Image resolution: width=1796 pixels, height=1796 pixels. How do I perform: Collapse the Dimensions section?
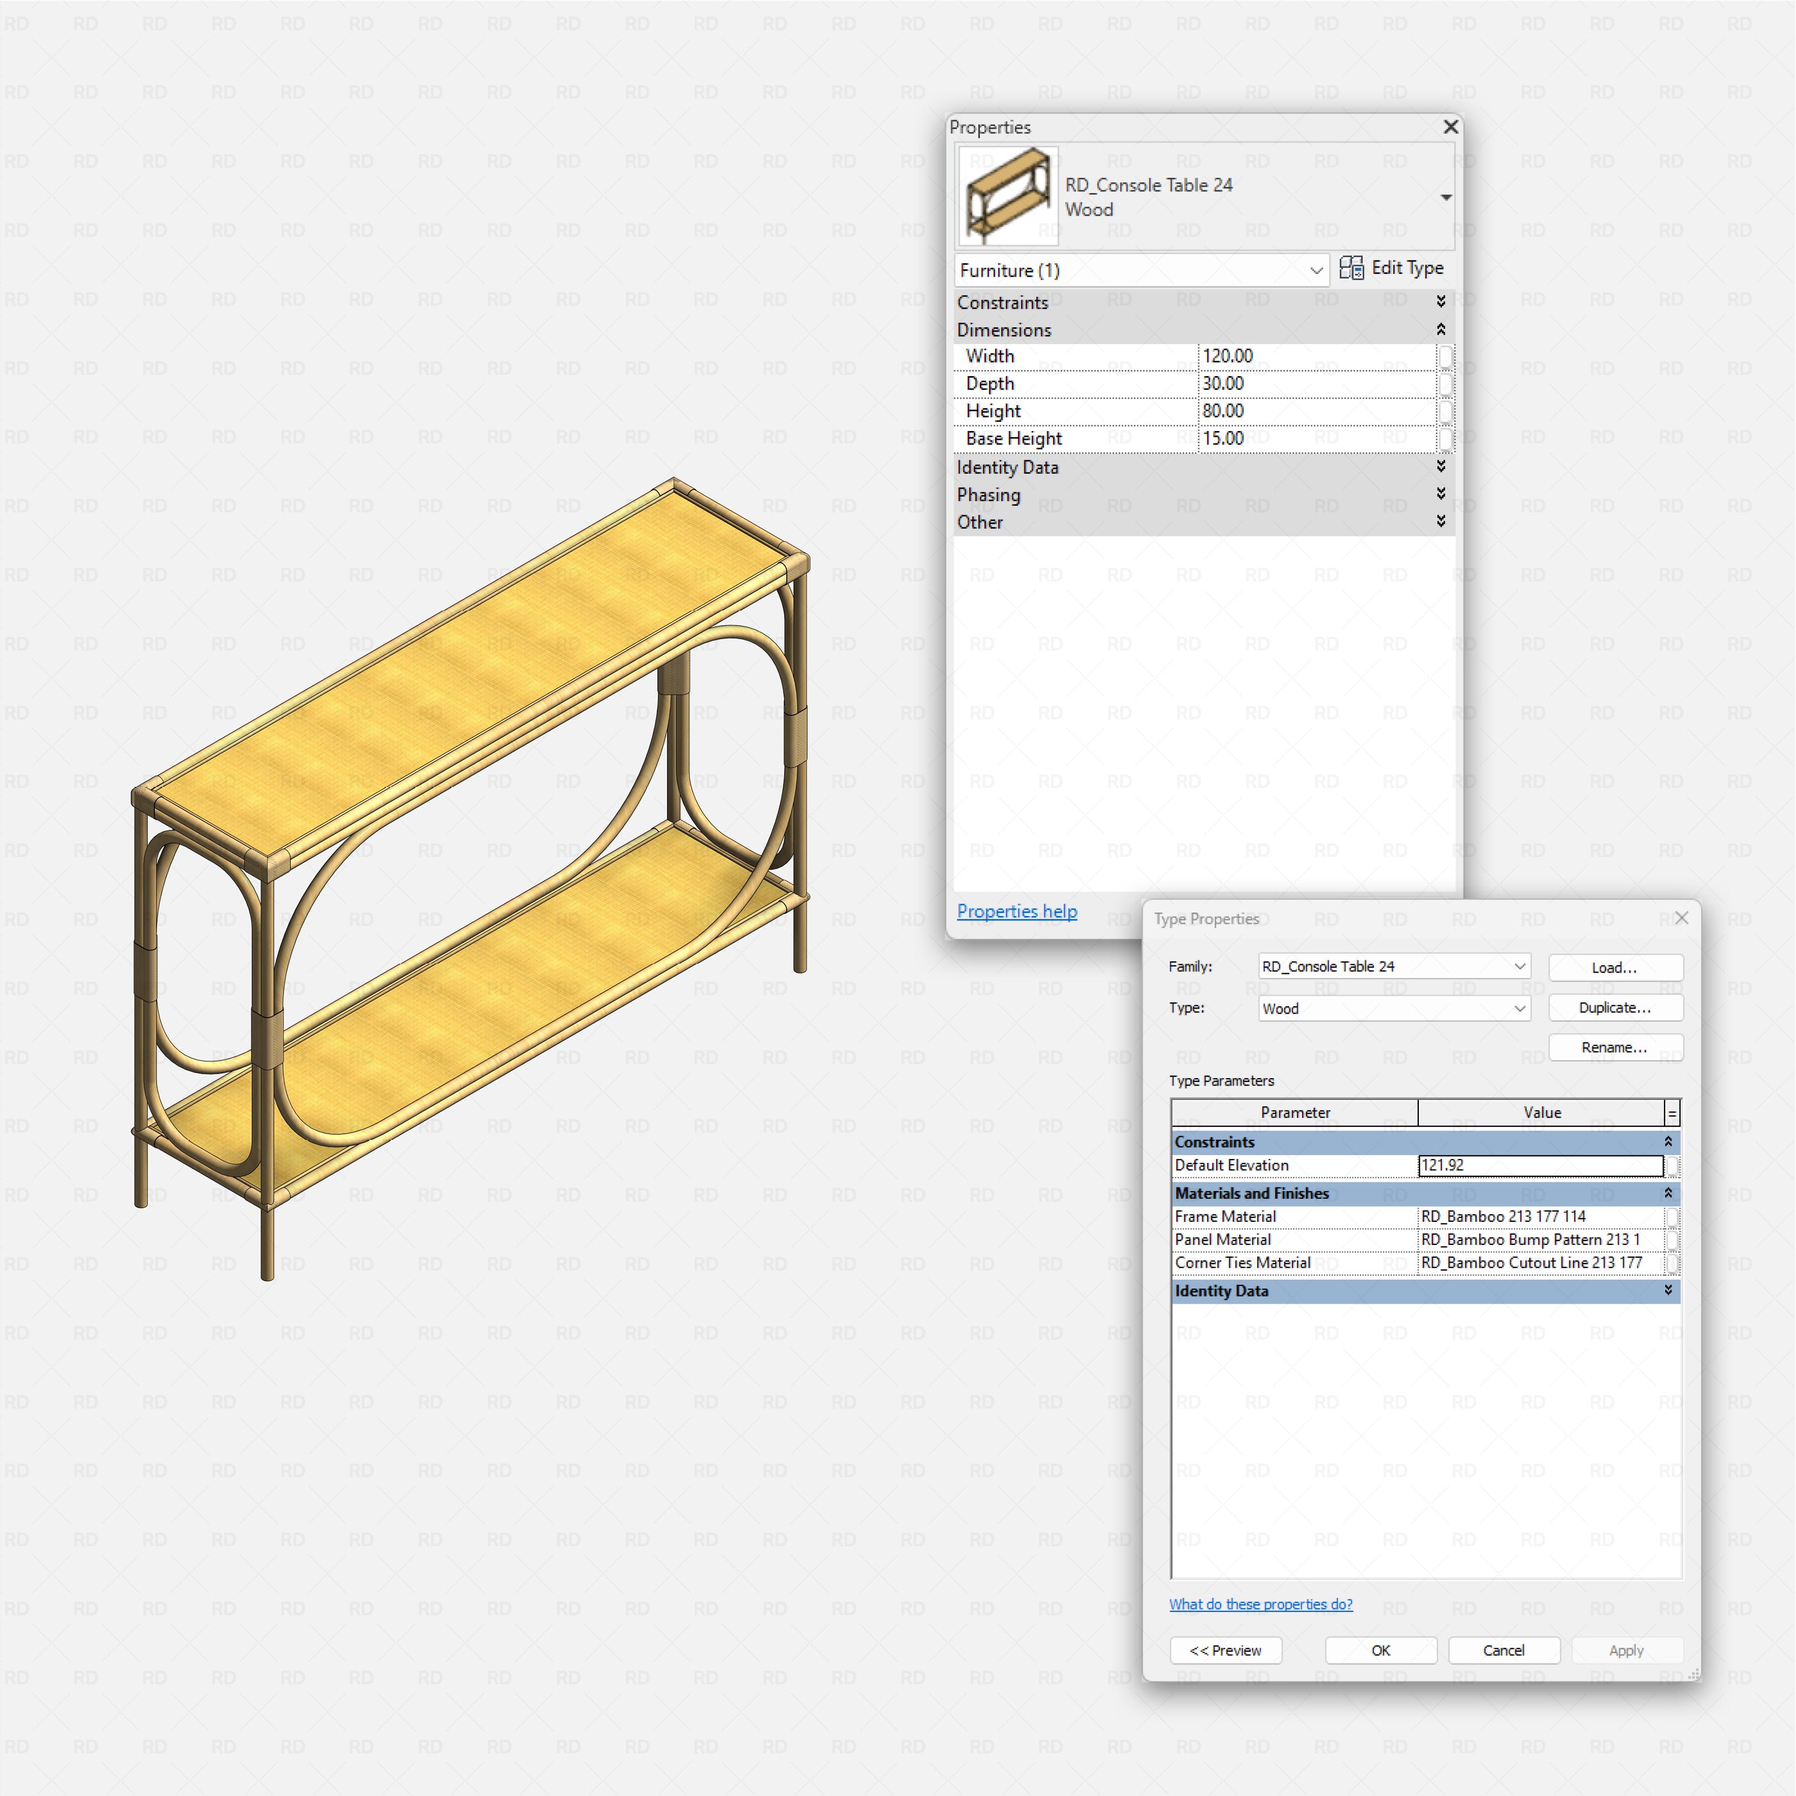pyautogui.click(x=1440, y=329)
